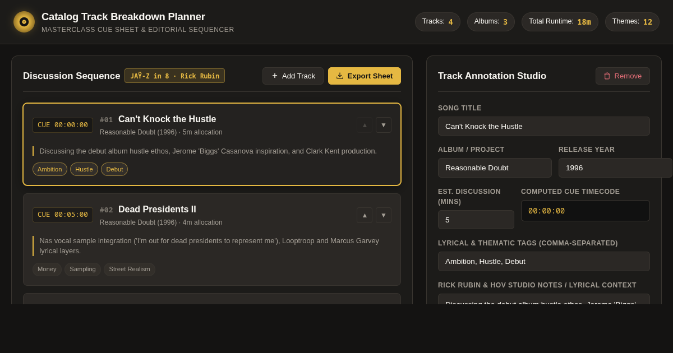Click the plus icon in Add Track
Viewport: 673px width, 353px height.
(x=275, y=76)
